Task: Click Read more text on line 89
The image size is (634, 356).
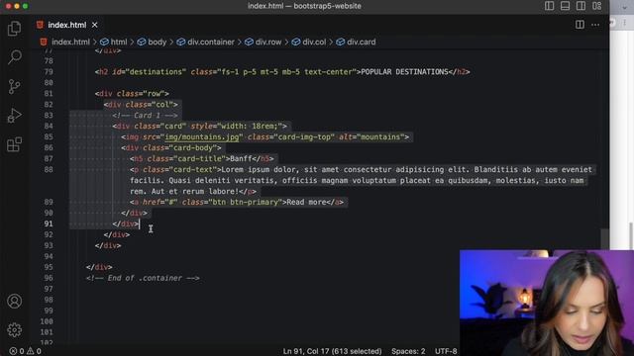Action: tap(306, 202)
